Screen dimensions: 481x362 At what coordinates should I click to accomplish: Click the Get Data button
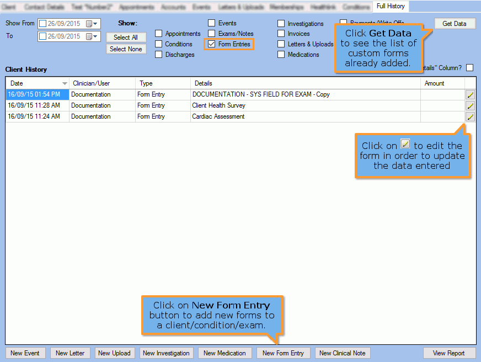point(455,24)
